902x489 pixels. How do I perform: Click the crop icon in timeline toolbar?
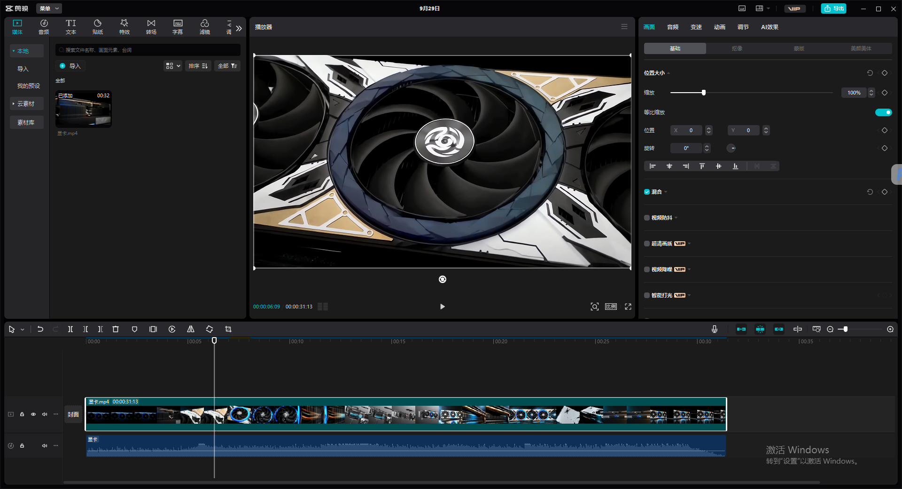click(228, 329)
